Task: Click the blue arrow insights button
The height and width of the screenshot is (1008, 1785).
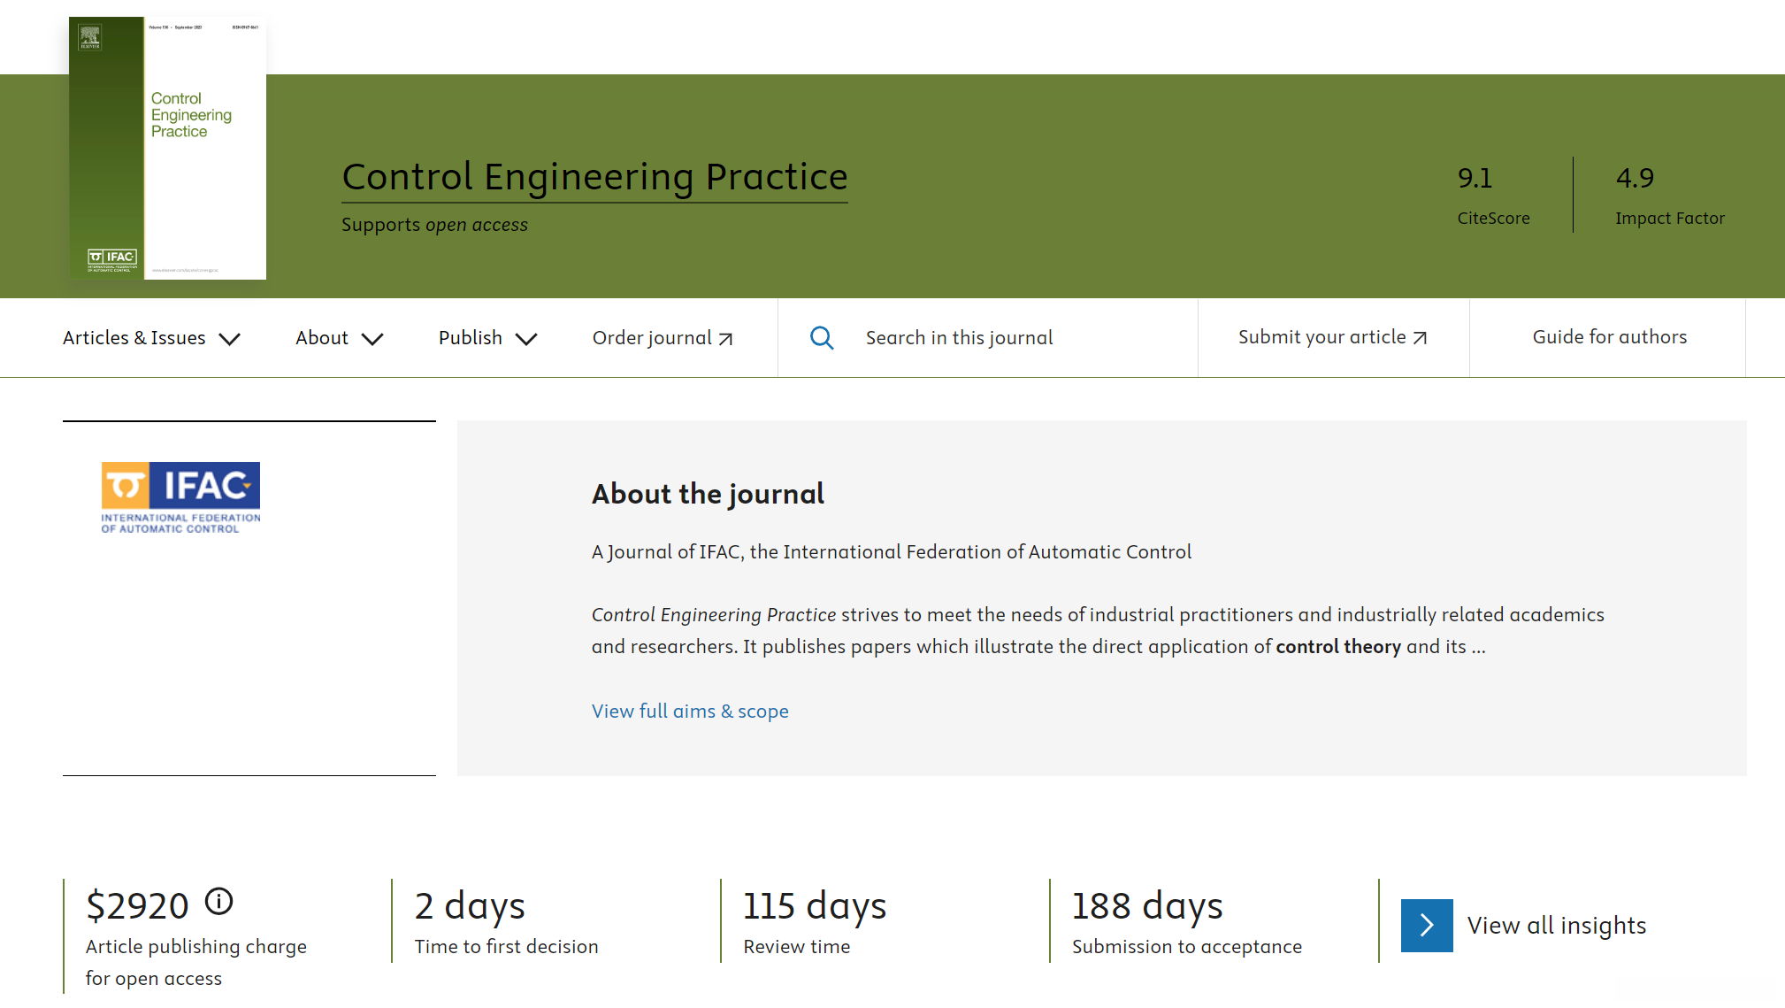Action: pos(1426,926)
